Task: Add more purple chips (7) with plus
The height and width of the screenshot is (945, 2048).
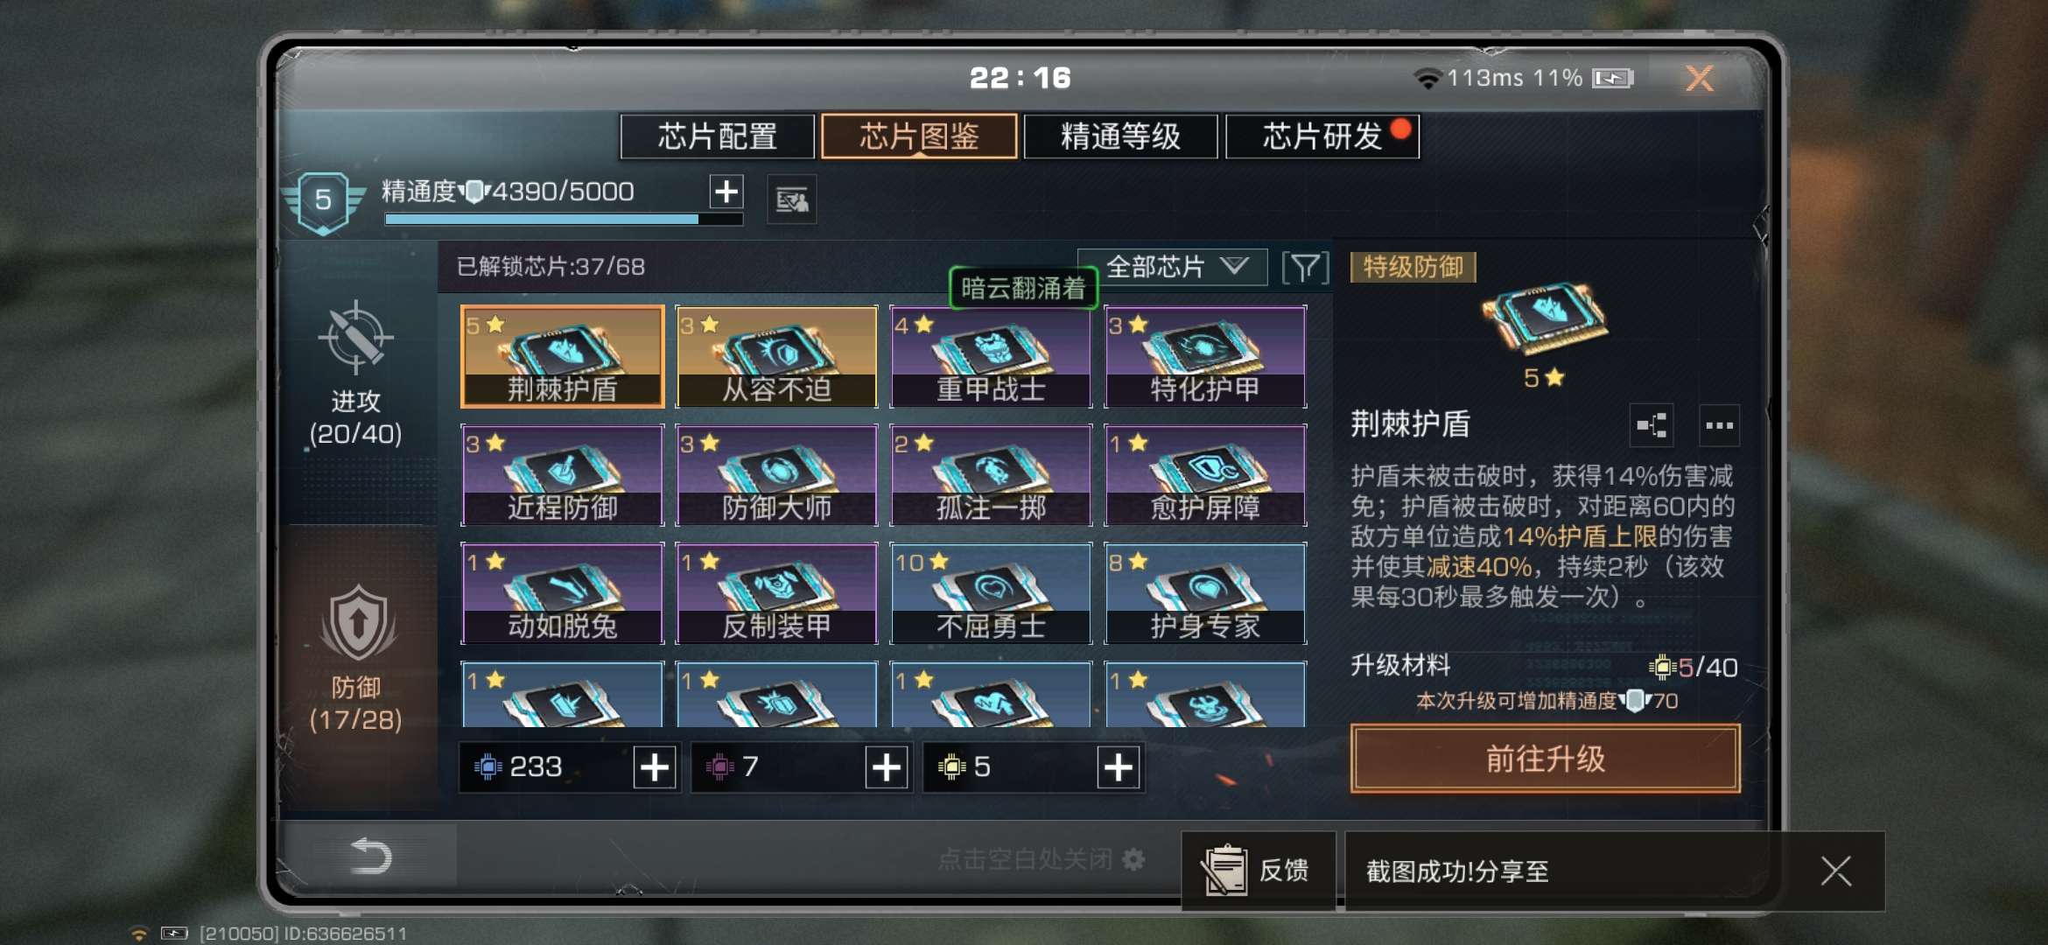Action: coord(887,767)
